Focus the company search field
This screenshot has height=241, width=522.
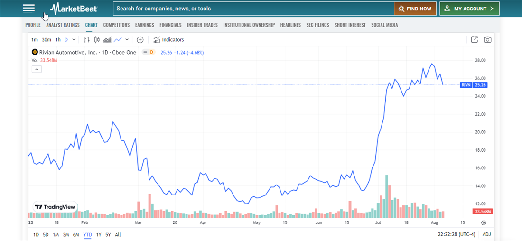[x=253, y=9]
